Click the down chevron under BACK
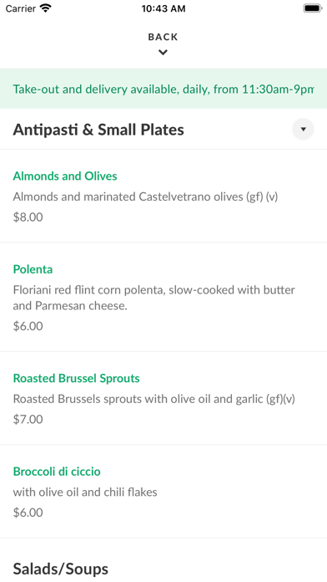 [x=163, y=53]
